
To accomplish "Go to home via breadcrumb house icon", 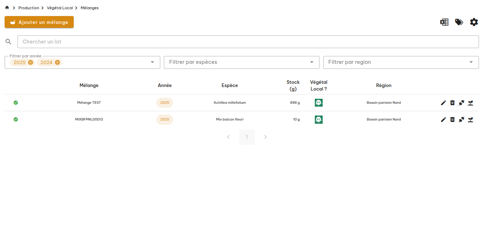I will click(7, 8).
